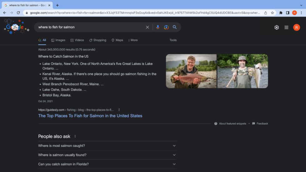306x172 pixels.
Task: Click the Tools button under search bar
Action: point(173,40)
